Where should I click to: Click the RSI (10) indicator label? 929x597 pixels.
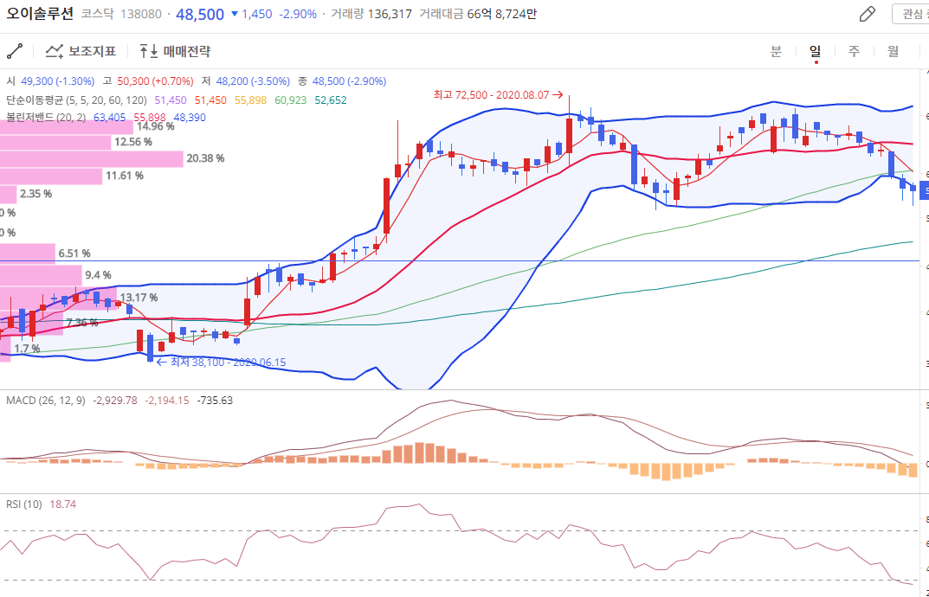pos(24,504)
